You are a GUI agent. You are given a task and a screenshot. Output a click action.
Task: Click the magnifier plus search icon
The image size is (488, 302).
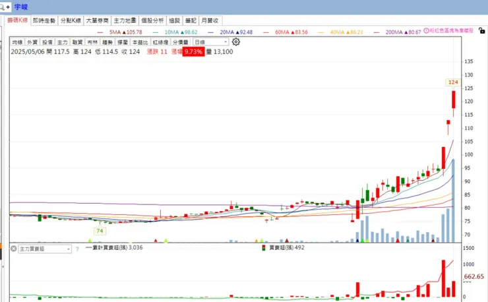pos(5,7)
